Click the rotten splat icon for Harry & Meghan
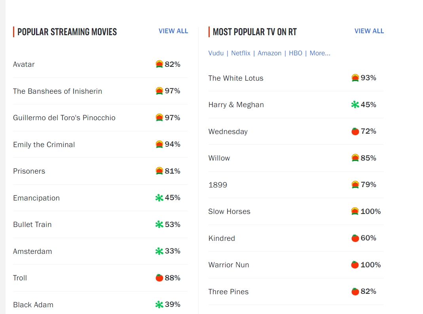The width and height of the screenshot is (423, 314). [355, 105]
